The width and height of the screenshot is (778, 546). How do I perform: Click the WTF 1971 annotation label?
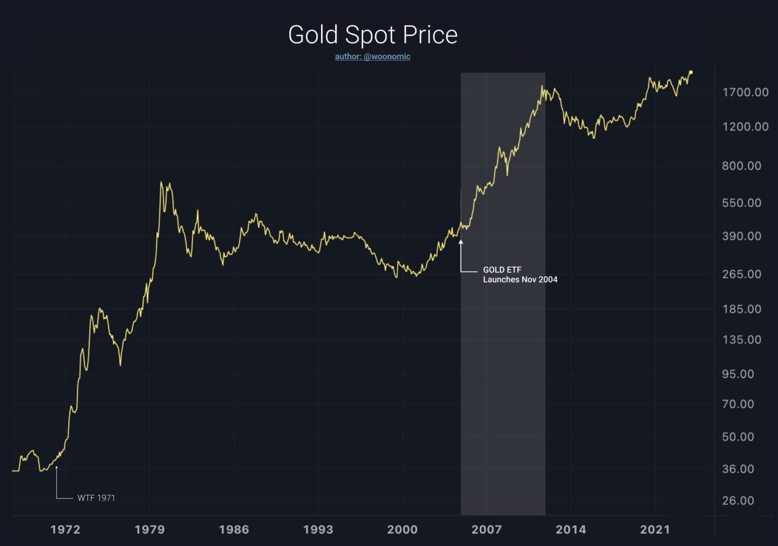coord(96,498)
